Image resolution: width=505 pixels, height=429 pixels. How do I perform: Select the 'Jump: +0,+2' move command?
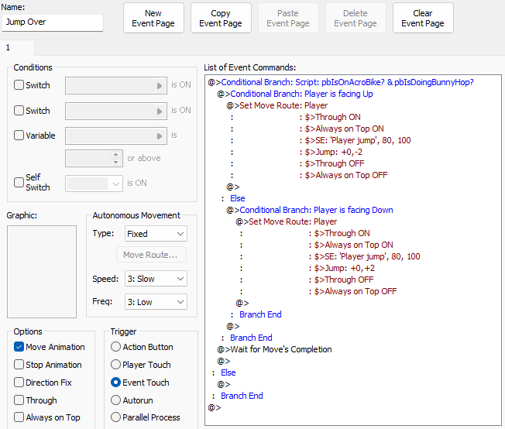(x=345, y=268)
